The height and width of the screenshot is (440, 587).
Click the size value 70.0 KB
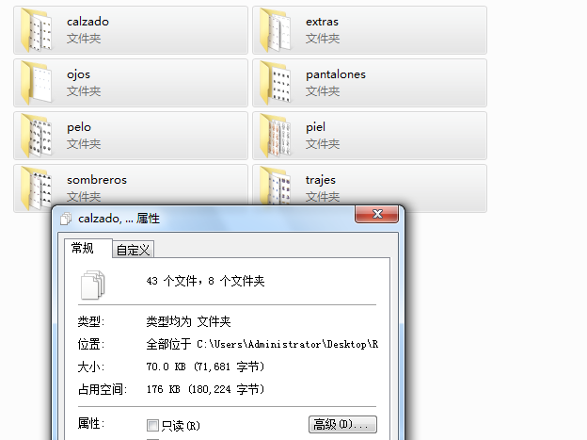click(205, 367)
